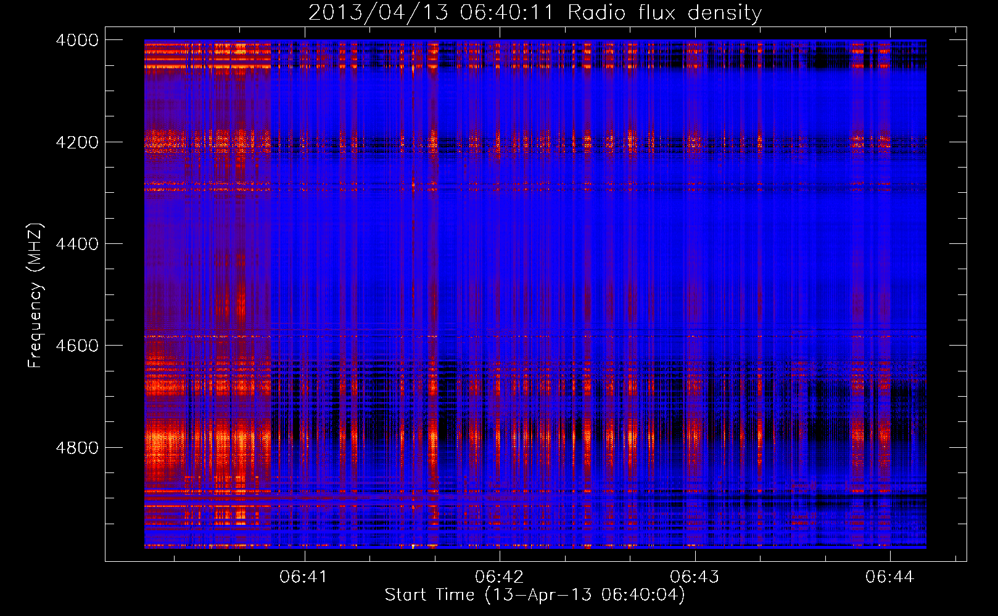Click the 4000 frequency tick label
This screenshot has height=616, width=998.
(77, 40)
